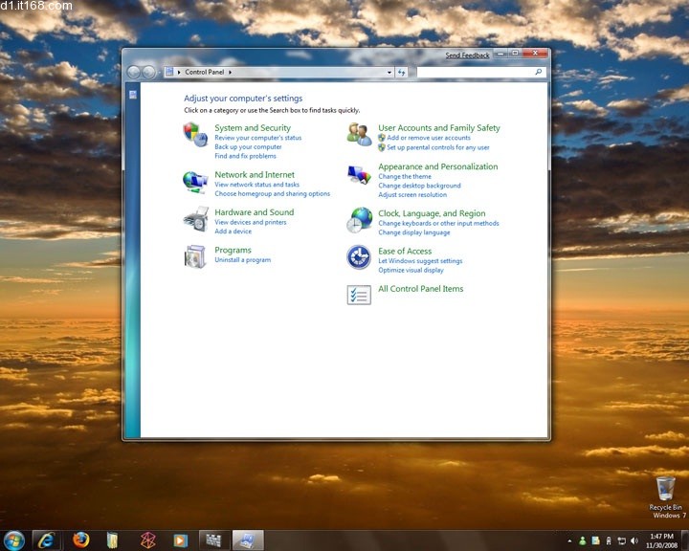Screen dimensions: 689x551
Task: Open the Hardware and Sound printer icon
Action: pyautogui.click(x=195, y=219)
